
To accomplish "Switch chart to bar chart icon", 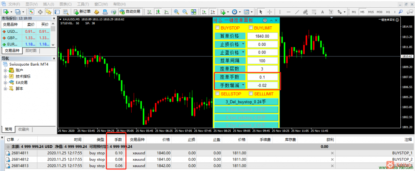I will point(150,12).
